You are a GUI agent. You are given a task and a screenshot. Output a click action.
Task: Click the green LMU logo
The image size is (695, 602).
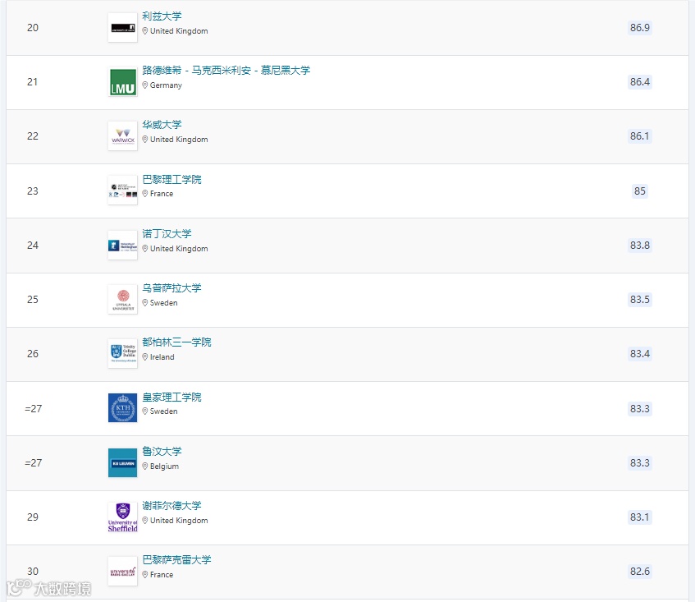(123, 82)
